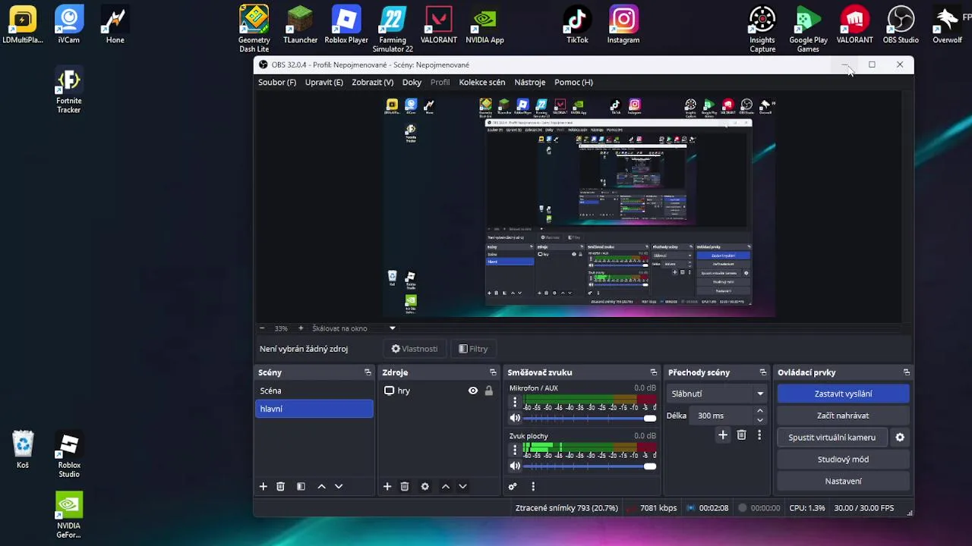Launch Geometry Dash Lite desktop icon
The height and width of the screenshot is (546, 972).
click(x=254, y=29)
